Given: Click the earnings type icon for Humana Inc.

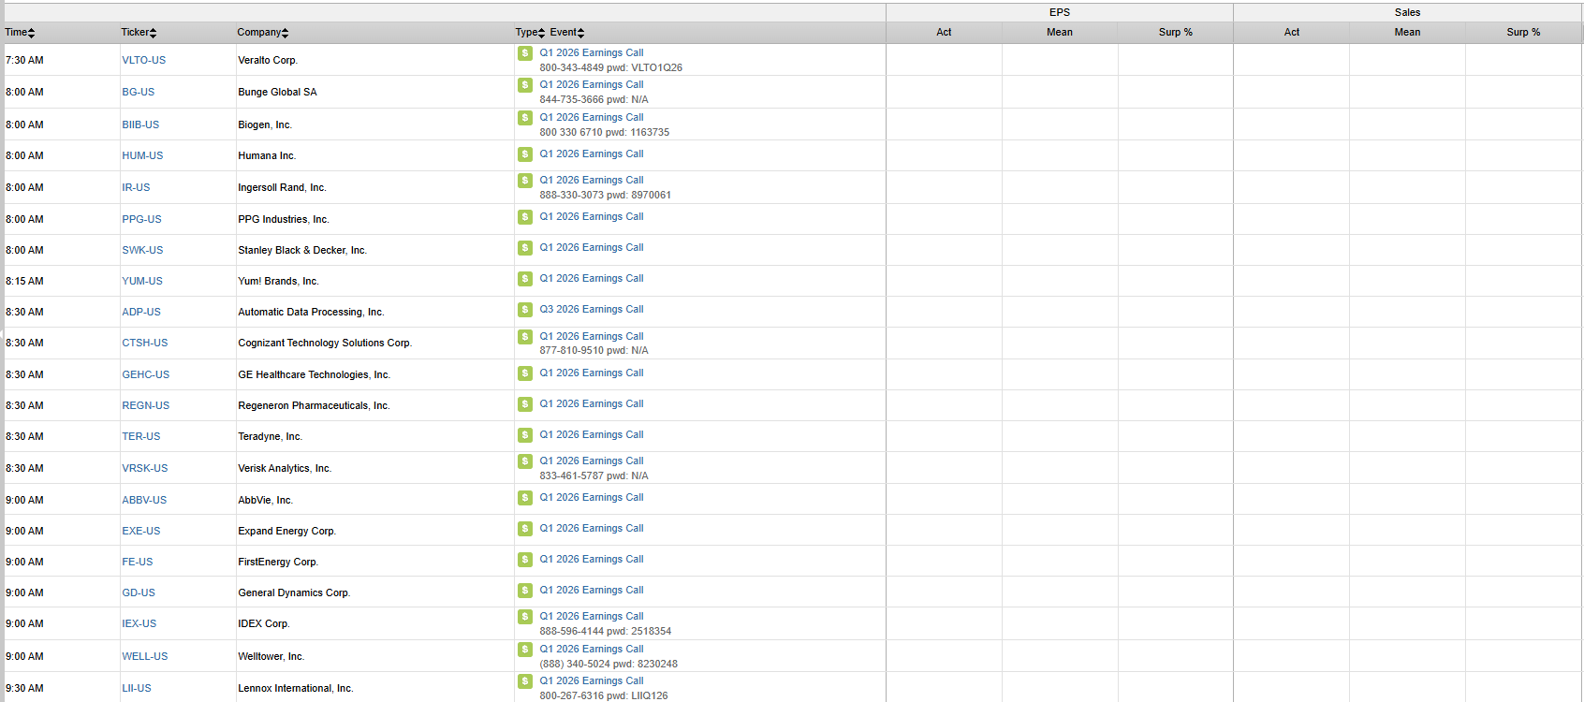Looking at the screenshot, I should (525, 154).
